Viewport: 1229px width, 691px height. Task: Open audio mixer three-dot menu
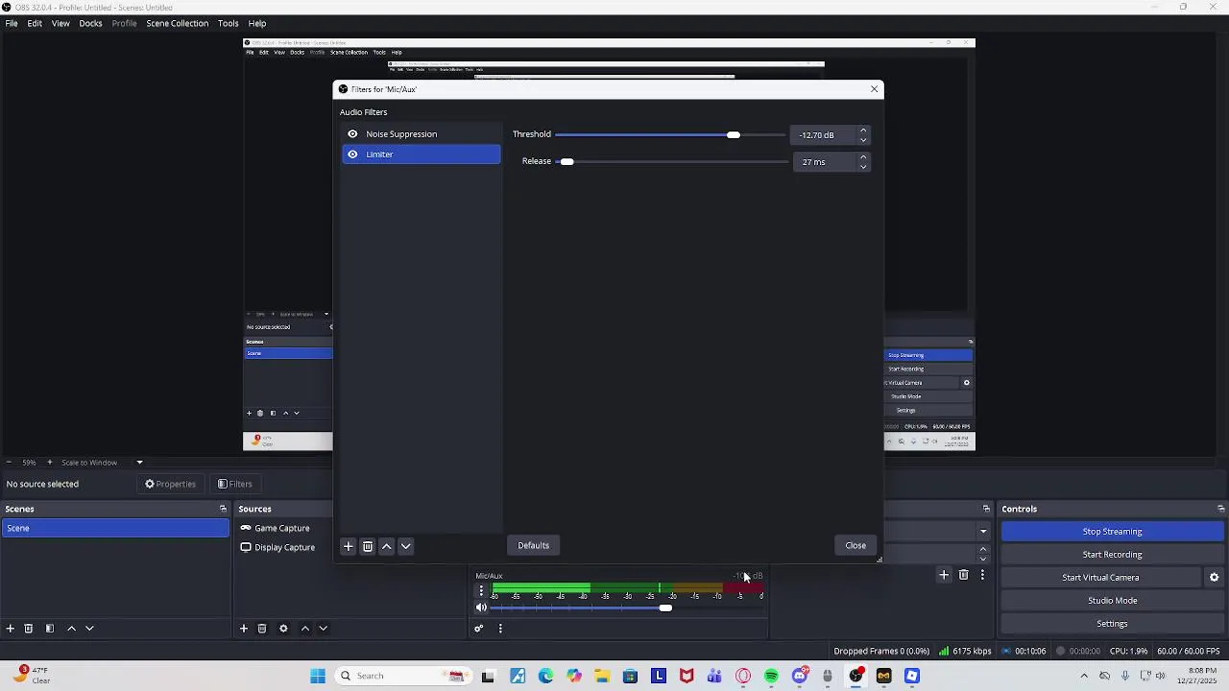(500, 629)
